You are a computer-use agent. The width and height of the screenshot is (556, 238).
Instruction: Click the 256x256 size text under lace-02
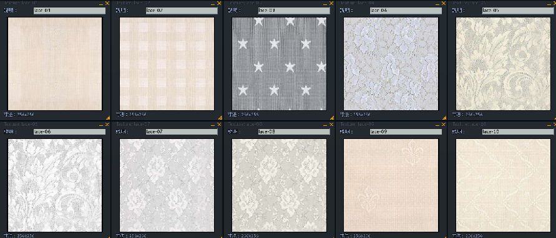(x=138, y=115)
